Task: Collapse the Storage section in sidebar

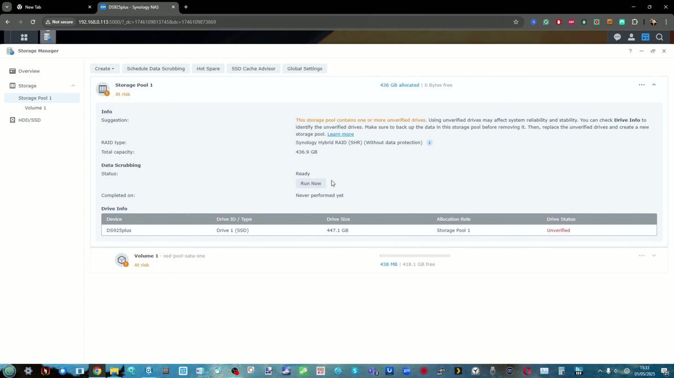Action: coord(73,86)
